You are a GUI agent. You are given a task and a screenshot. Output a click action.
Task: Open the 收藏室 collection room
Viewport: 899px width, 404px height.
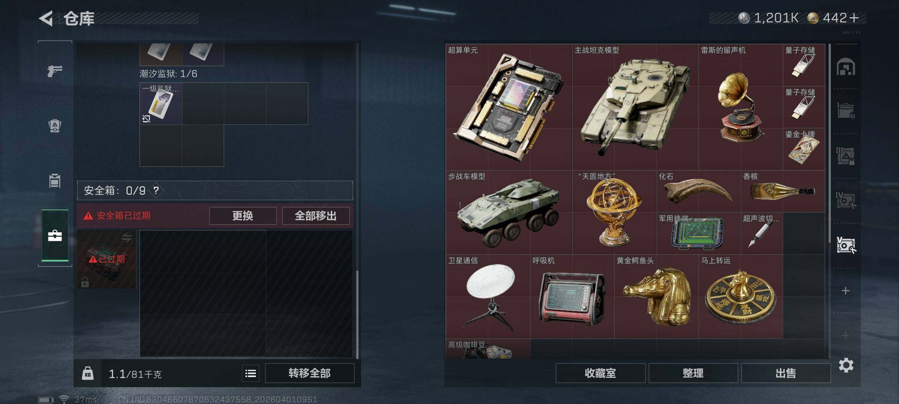[600, 373]
